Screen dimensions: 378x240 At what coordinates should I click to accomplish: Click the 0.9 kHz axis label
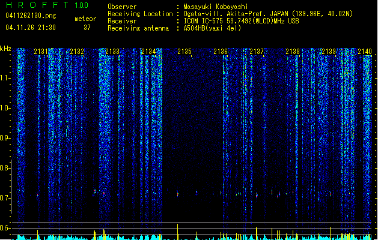pos(5,138)
